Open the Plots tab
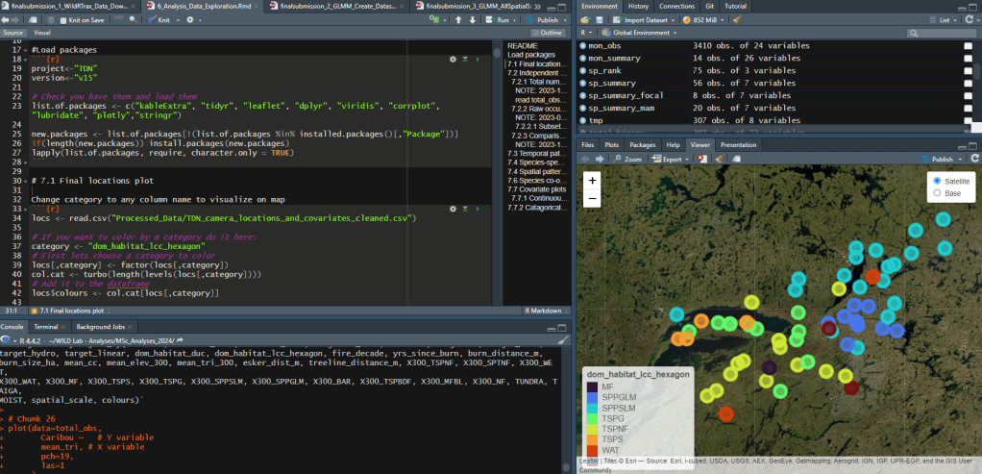The height and width of the screenshot is (474, 982). click(611, 144)
